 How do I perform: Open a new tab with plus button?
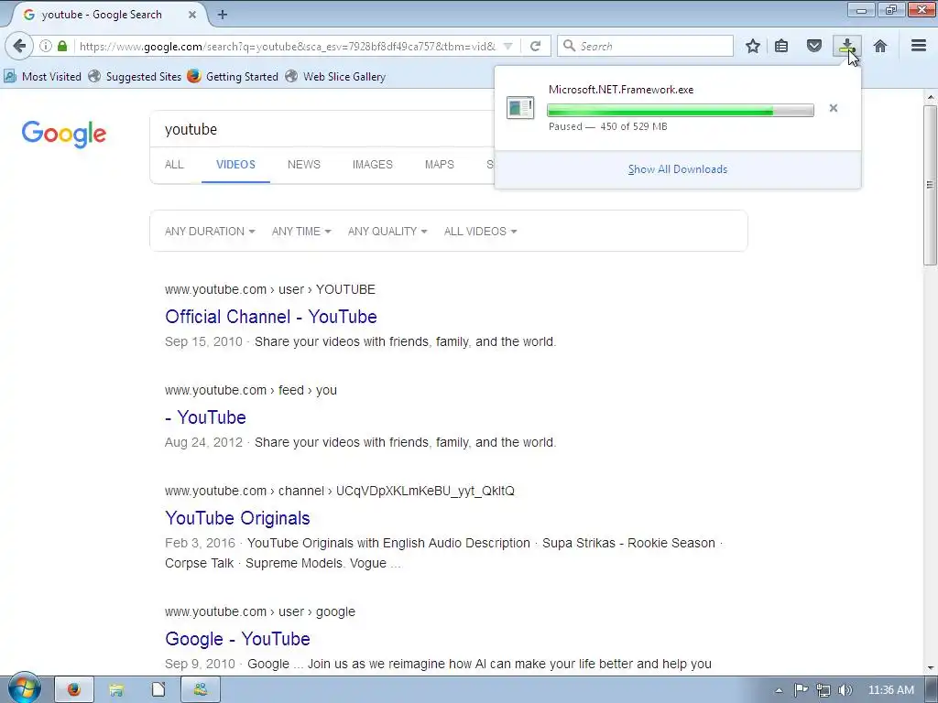coord(223,15)
